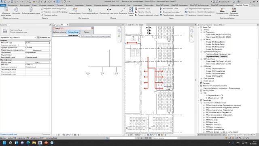Switch to MagiCAD Электроснабжение ribbon tab
The width and height of the screenshot is (259, 146).
(222, 5)
